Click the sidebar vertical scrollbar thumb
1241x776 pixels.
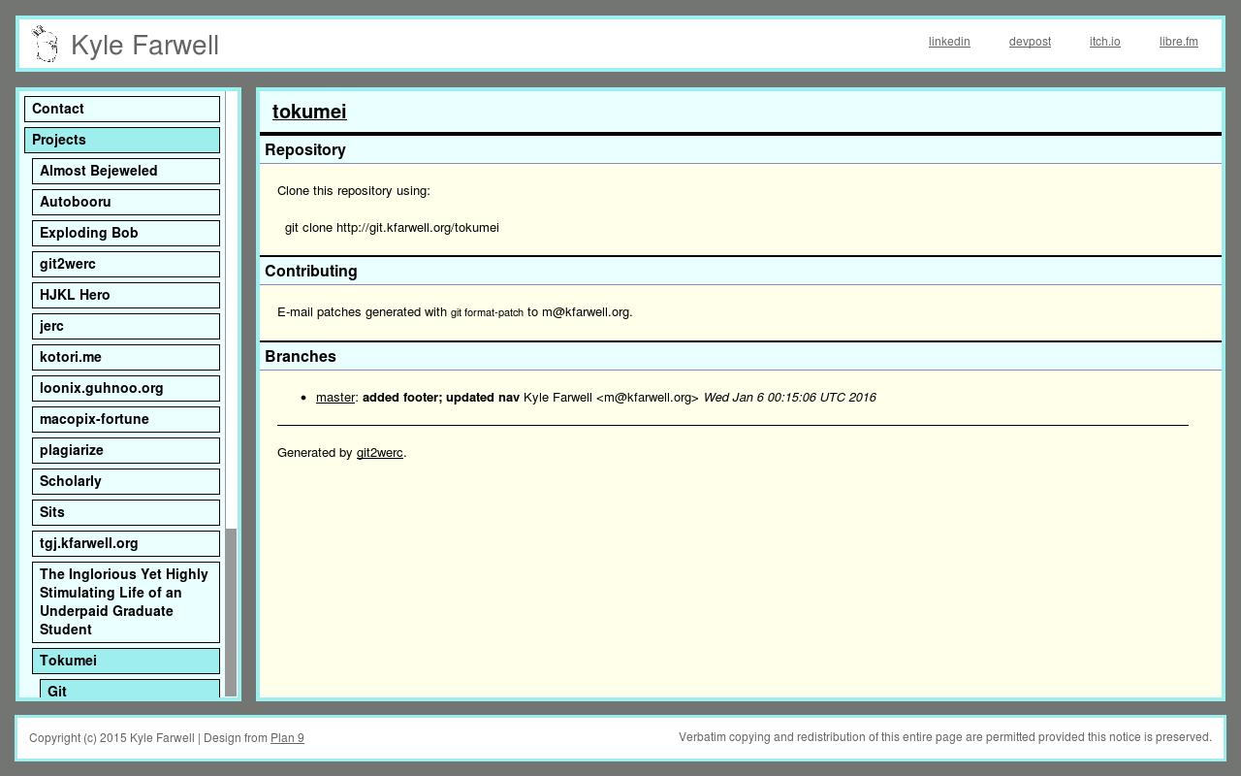(231, 612)
